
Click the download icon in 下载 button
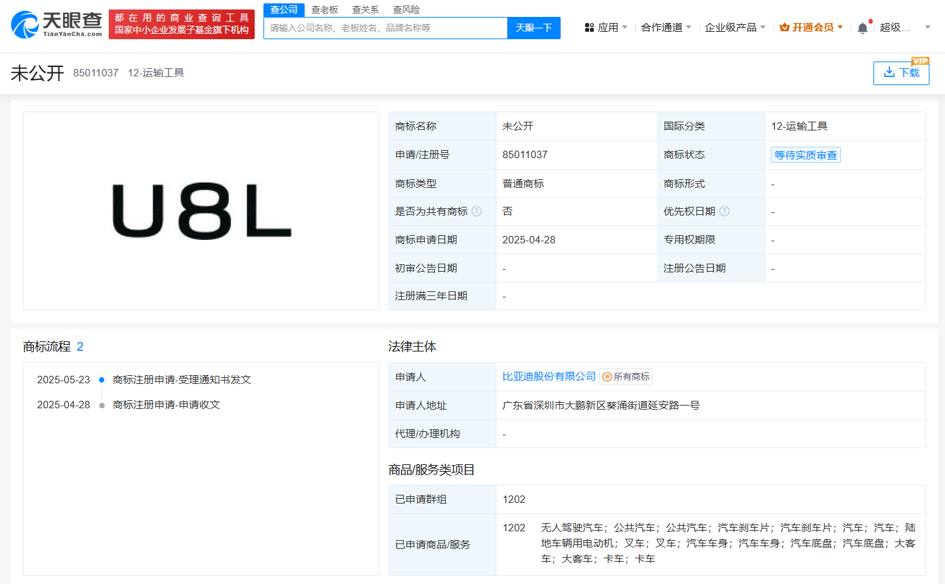(x=890, y=73)
